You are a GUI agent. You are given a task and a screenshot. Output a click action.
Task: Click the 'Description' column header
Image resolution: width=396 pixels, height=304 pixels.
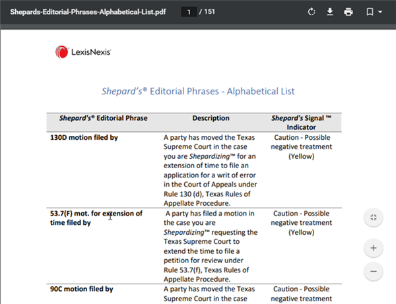coord(211,118)
